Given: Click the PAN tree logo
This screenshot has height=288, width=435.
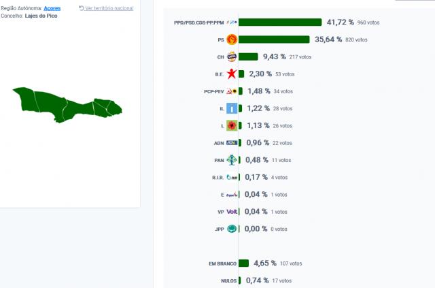Looking at the screenshot, I should pos(231,161).
